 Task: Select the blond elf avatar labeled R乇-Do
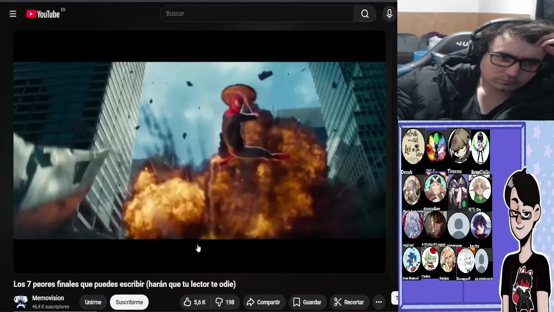click(x=480, y=189)
